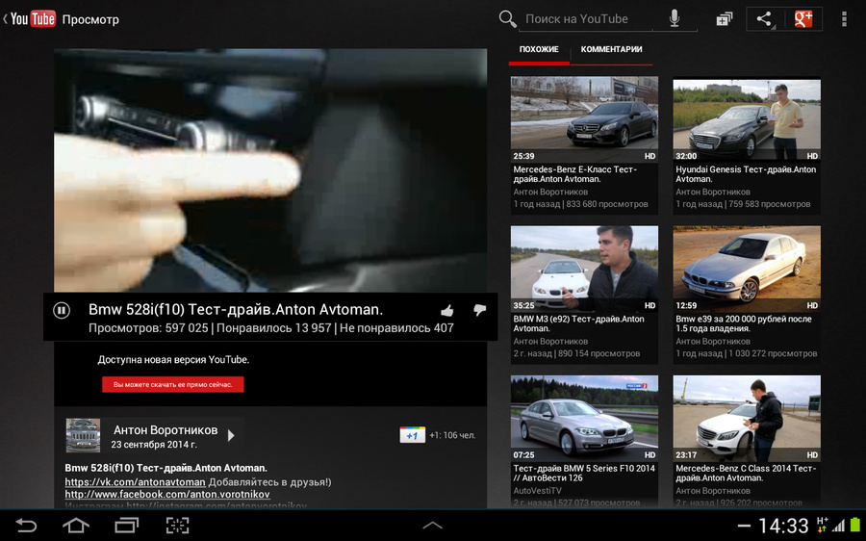Open BMW 5 Series F10 2014 thumbnail
The width and height of the screenshot is (866, 541).
tap(584, 419)
